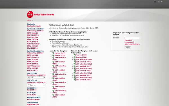Image resolution: width=169 pixels, height=106 pixels.
Task: Switch language to DE
Action: [x=155, y=2]
